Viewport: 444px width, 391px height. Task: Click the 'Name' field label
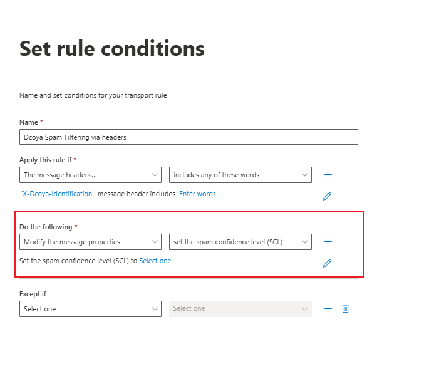[x=29, y=122]
